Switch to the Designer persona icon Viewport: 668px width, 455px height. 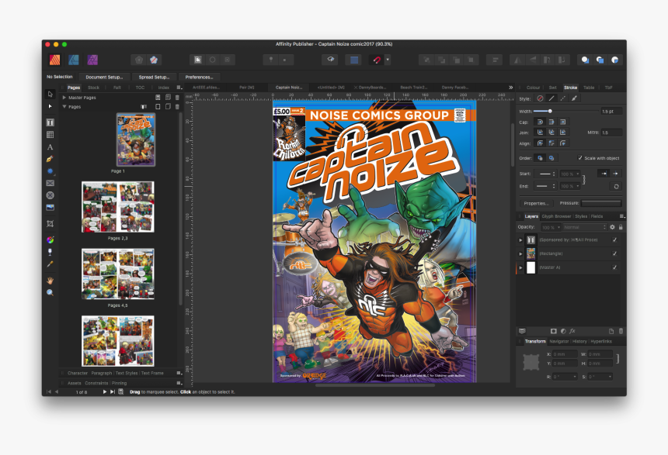(x=74, y=60)
